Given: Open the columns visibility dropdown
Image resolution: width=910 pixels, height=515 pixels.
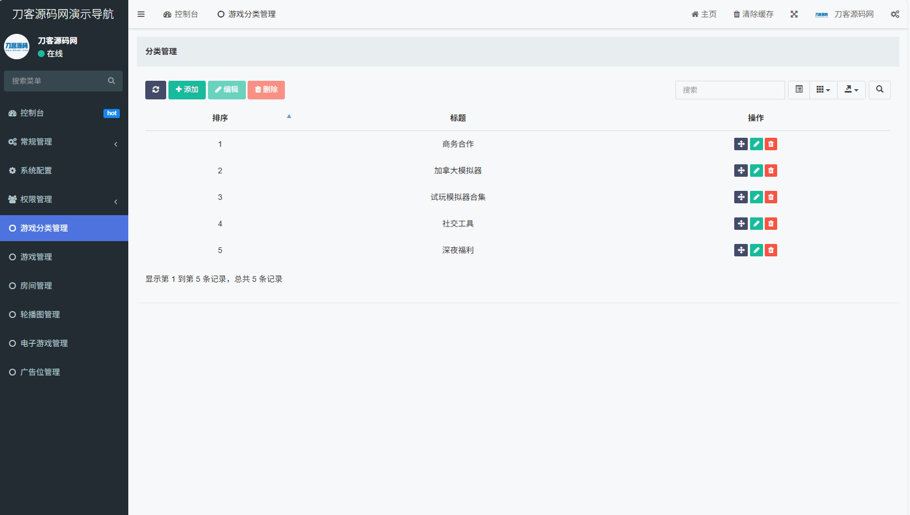Looking at the screenshot, I should (823, 90).
